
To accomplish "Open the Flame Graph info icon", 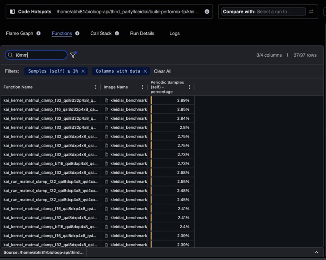I will point(39,33).
